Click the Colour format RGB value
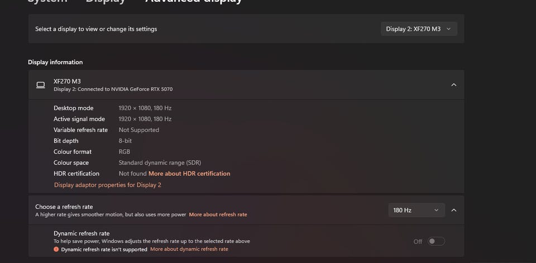This screenshot has height=263, width=536. click(125, 152)
